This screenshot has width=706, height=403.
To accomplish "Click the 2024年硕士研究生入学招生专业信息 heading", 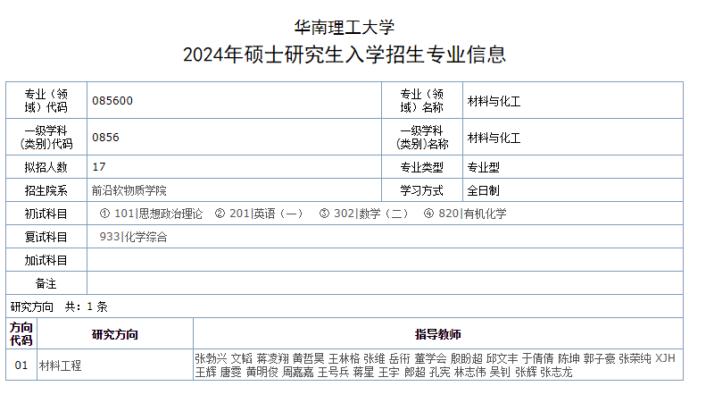I will pyautogui.click(x=345, y=55).
